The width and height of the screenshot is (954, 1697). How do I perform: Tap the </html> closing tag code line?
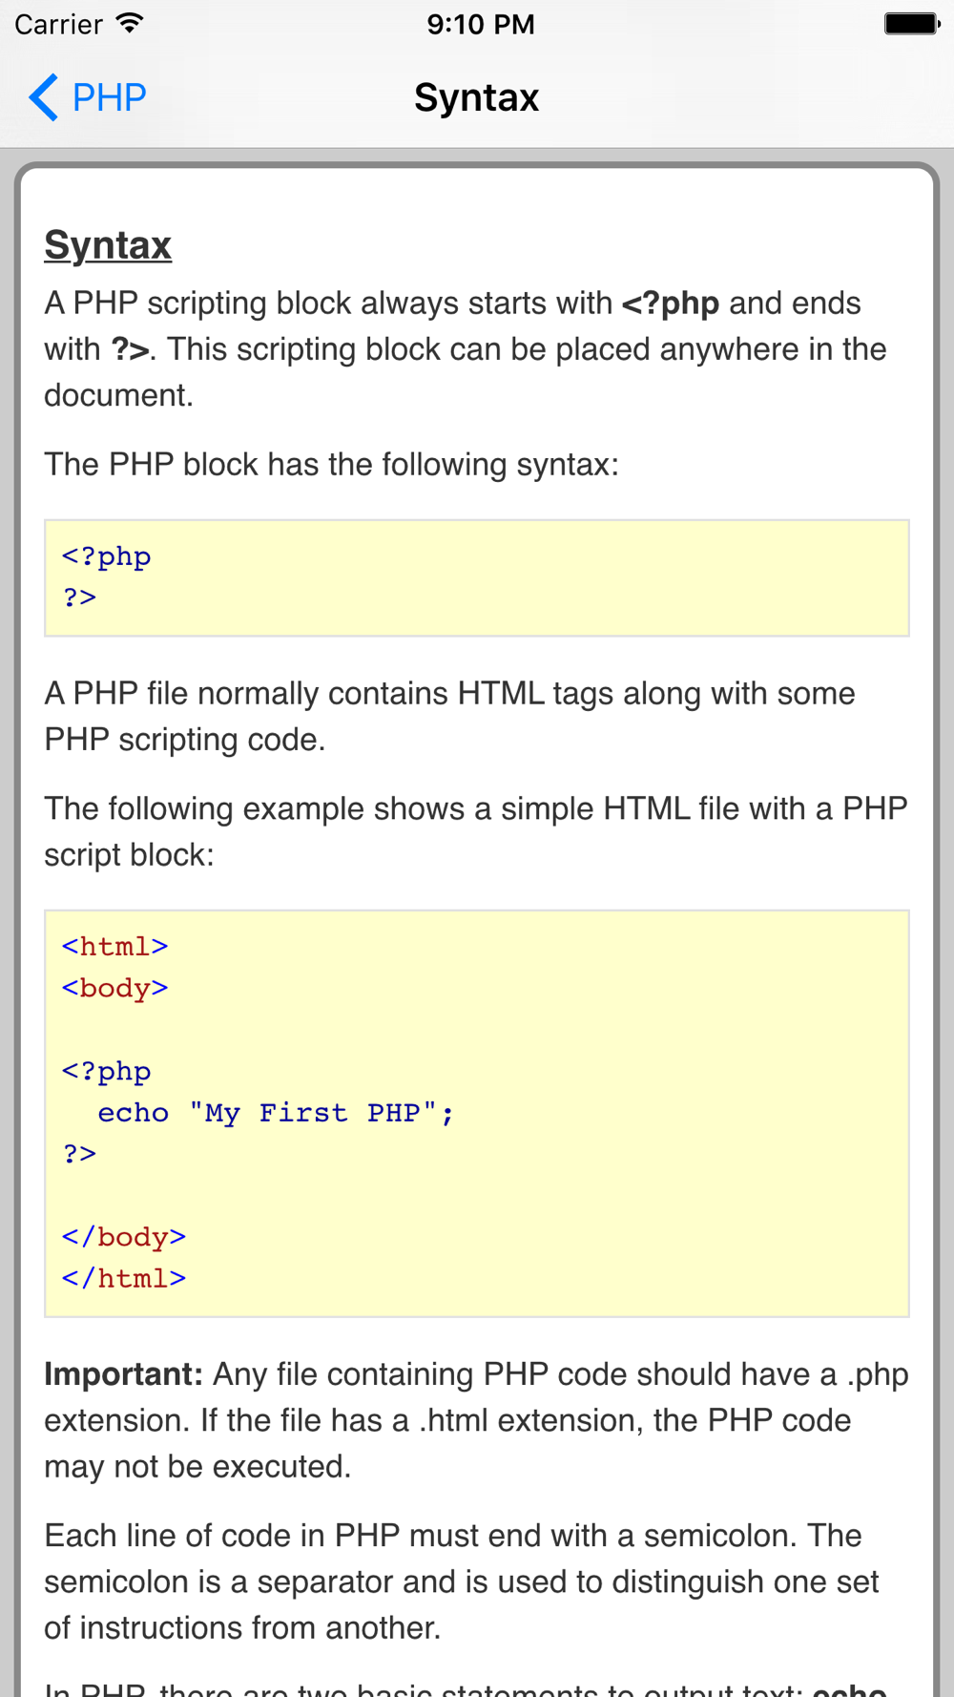pos(124,1278)
